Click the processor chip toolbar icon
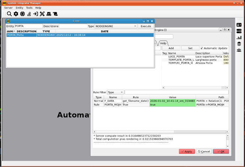This screenshot has width=245, height=167. tap(22, 14)
